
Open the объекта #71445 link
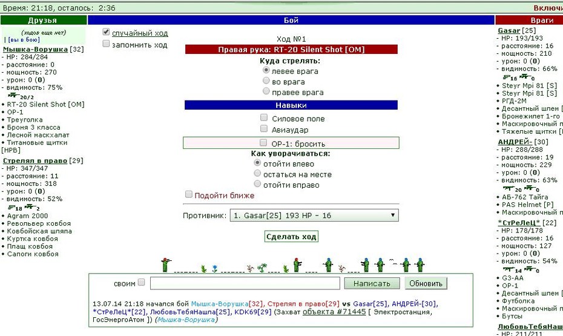coord(334,312)
